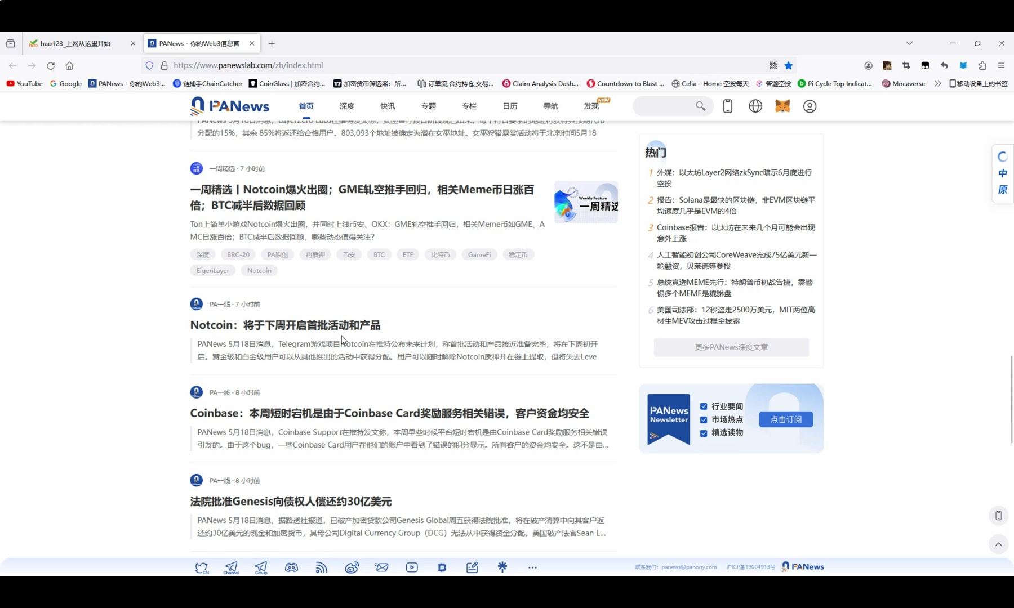This screenshot has width=1014, height=608.
Task: Click 更多PANews深度文章 button
Action: click(x=731, y=347)
